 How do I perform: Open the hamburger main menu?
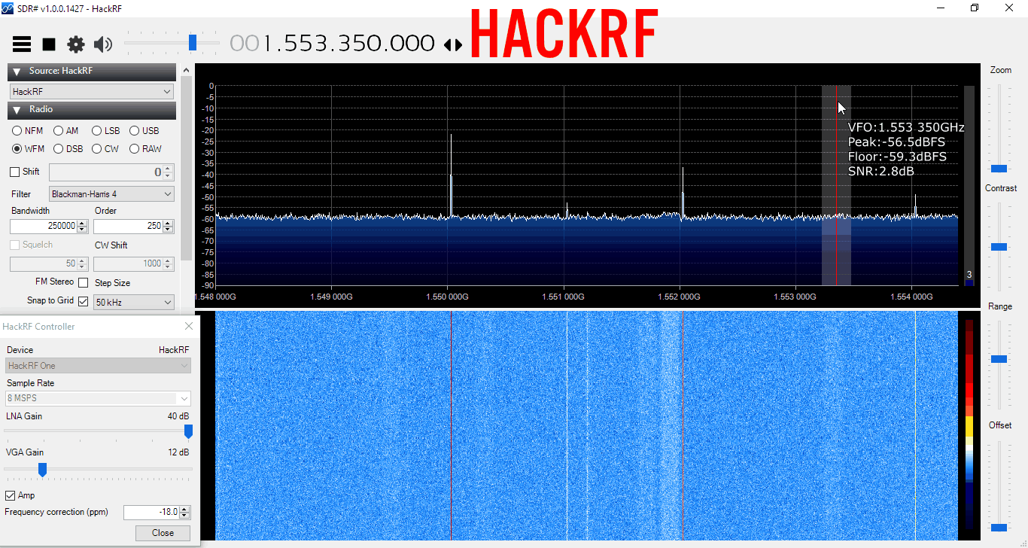22,44
